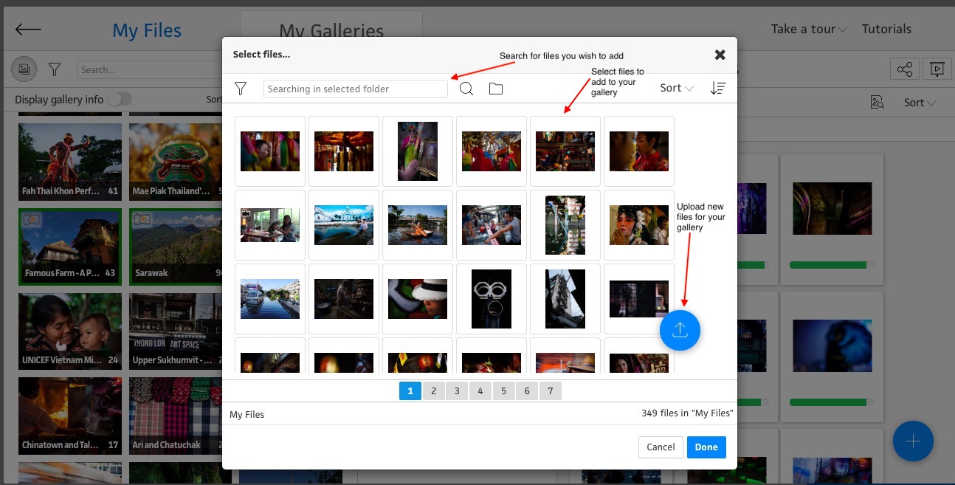Close the Select files dialog
Image resolution: width=955 pixels, height=485 pixels.
tap(720, 55)
